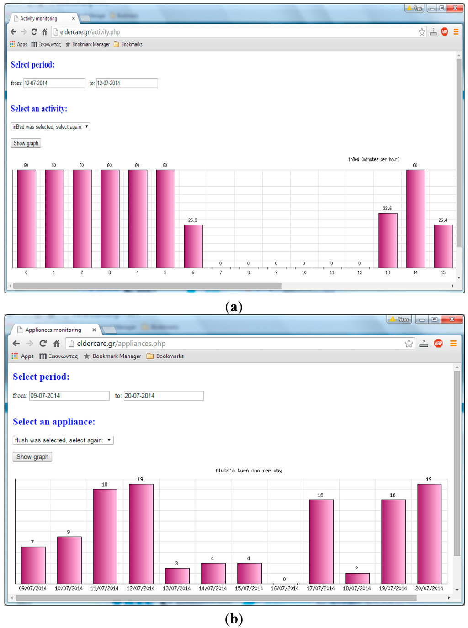Click the 17/07/2014 bar labeled 16
The image size is (468, 628).
[x=321, y=542]
